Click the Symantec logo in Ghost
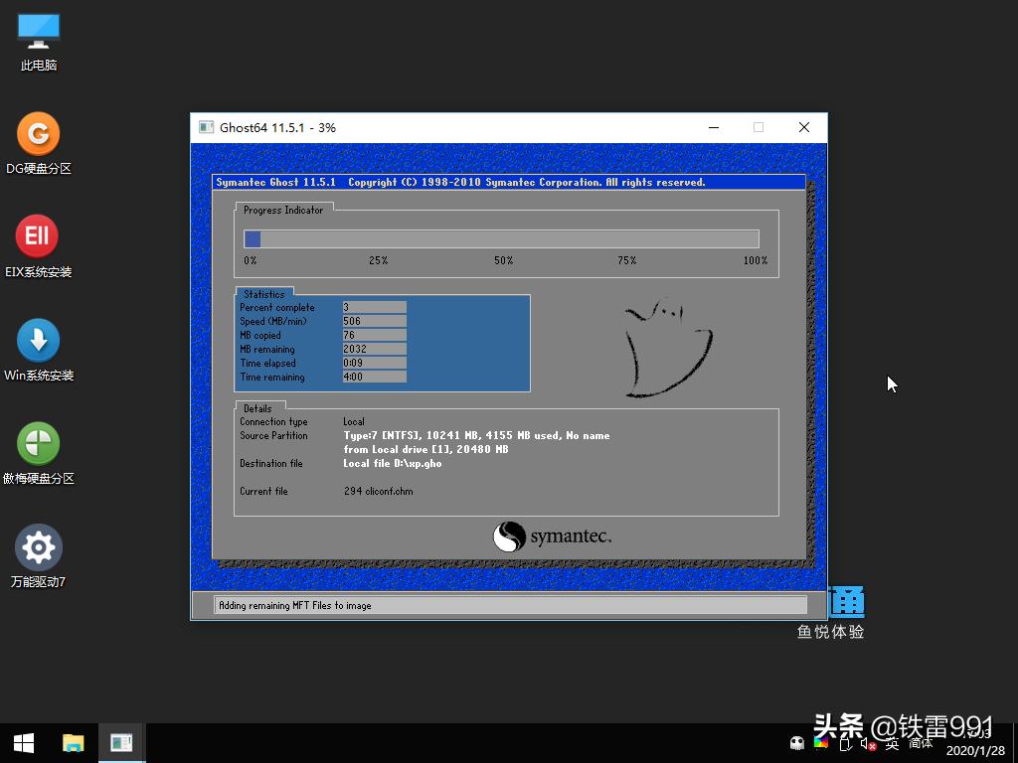Screen dimensions: 1018x763 552,536
